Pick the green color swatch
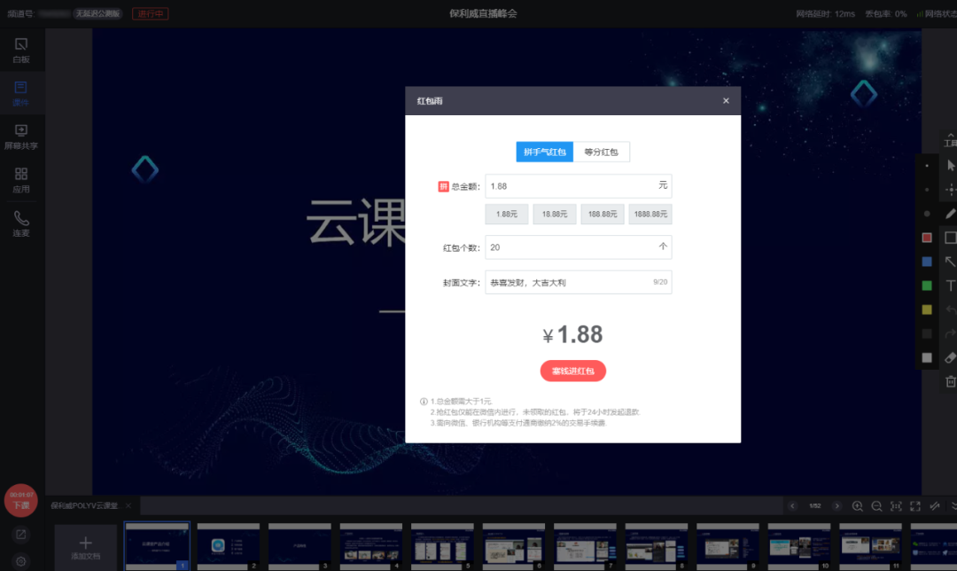The width and height of the screenshot is (957, 571). pos(927,285)
